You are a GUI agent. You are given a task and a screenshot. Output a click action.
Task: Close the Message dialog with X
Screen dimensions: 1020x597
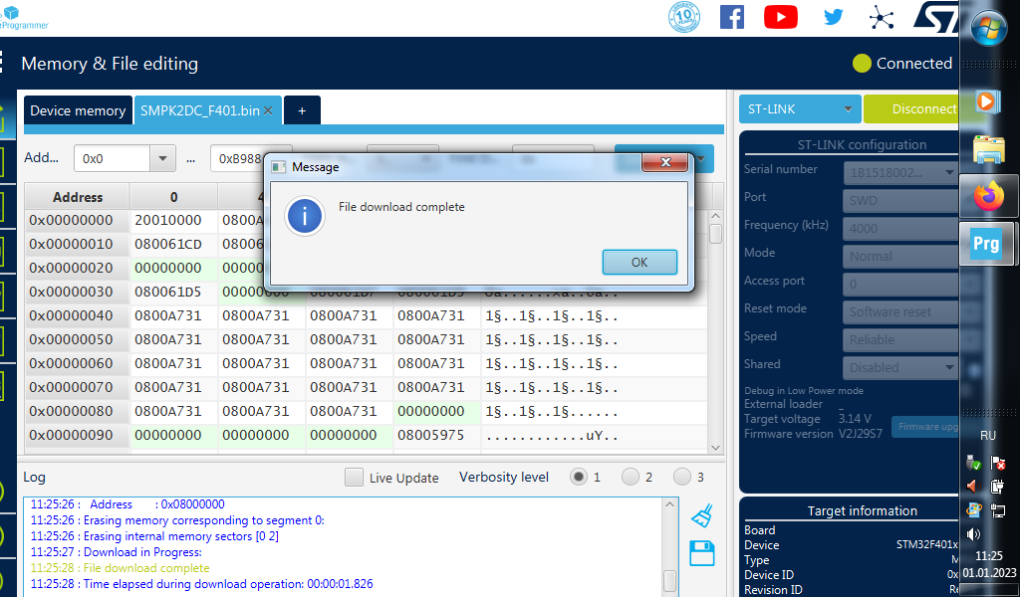coord(664,162)
